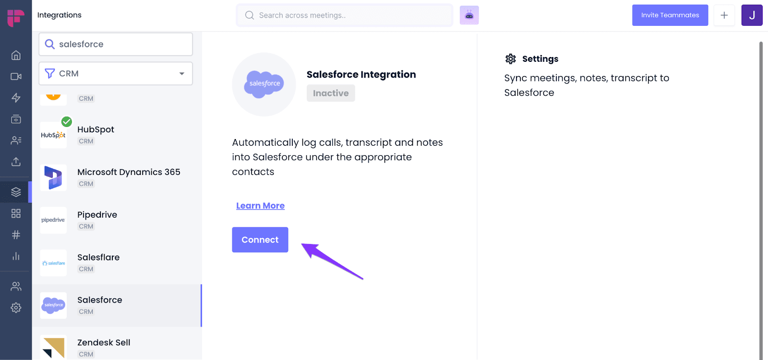Click the Search across meetings field
Image resolution: width=768 pixels, height=360 pixels.
pyautogui.click(x=344, y=15)
